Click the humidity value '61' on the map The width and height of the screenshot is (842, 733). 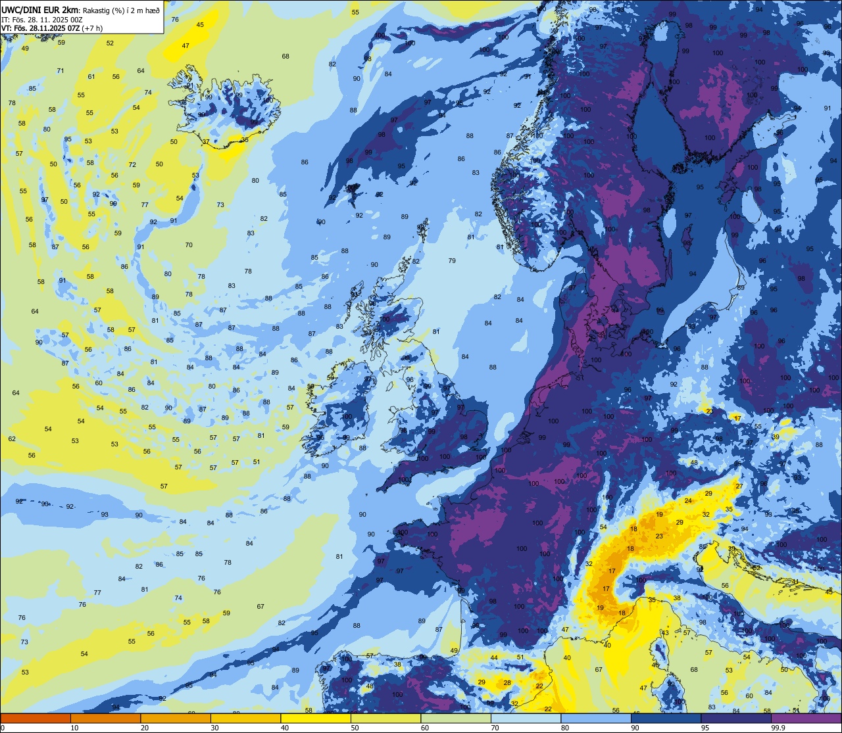tap(91, 76)
